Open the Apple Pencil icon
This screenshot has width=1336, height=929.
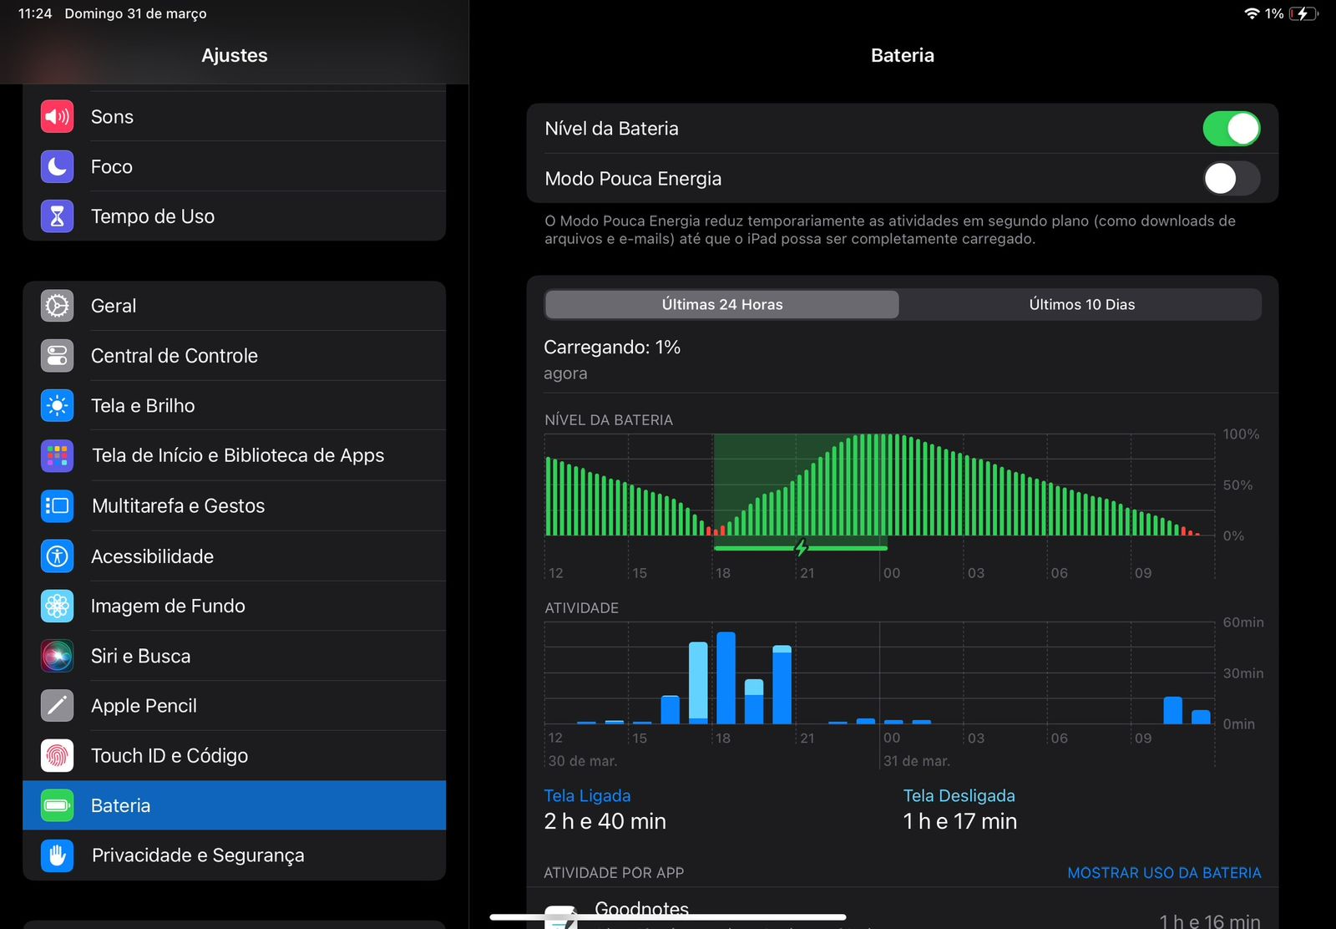pyautogui.click(x=57, y=706)
